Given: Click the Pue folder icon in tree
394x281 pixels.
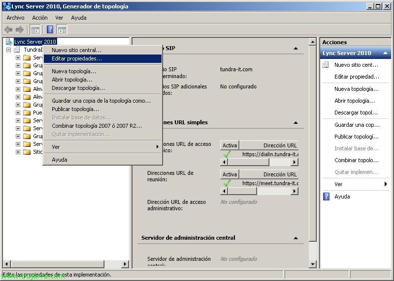Looking at the screenshot, I should [x=27, y=112].
